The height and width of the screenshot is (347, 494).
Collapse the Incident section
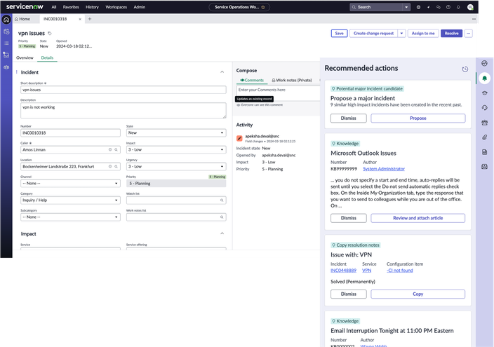click(222, 72)
